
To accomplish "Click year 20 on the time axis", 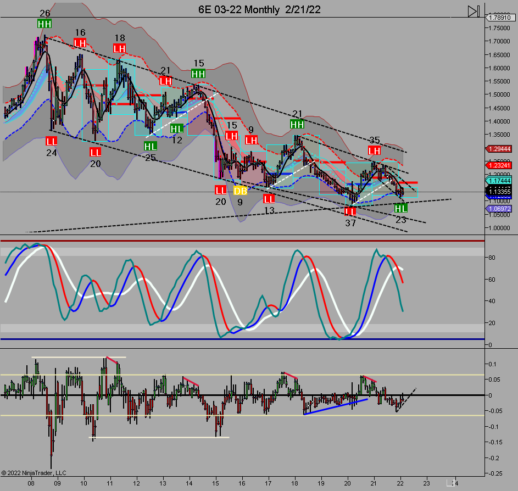I will (x=347, y=483).
